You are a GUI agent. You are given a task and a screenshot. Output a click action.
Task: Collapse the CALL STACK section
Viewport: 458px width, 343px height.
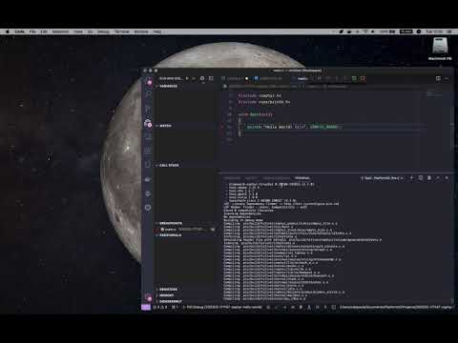[x=169, y=165]
